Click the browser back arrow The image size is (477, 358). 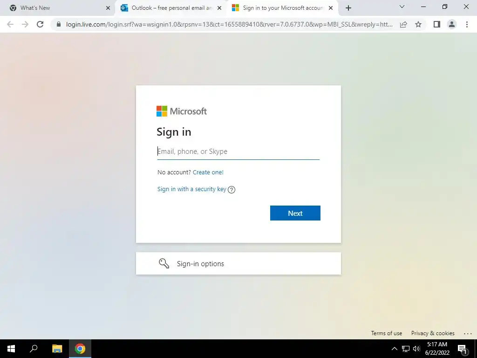tap(10, 24)
